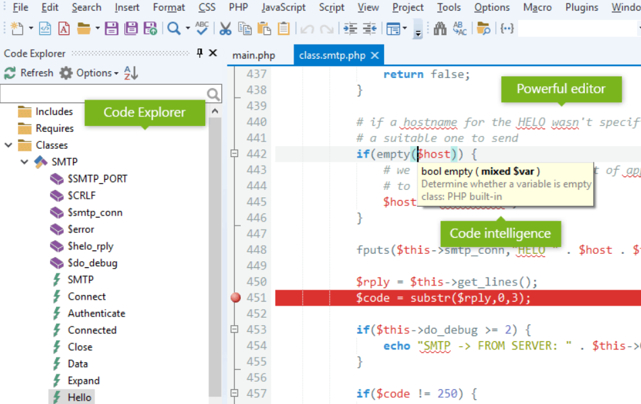This screenshot has width=641, height=404.
Task: Click the Open folder icon
Action: [84, 28]
